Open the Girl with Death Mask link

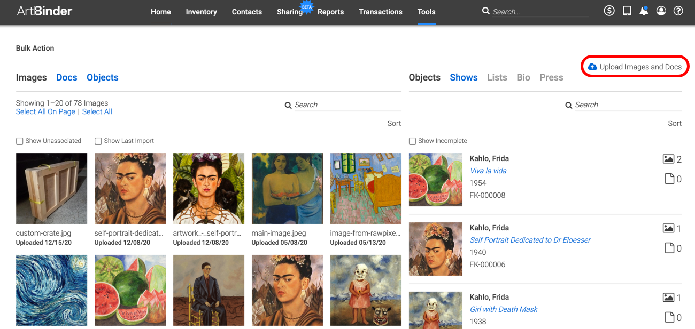point(504,309)
